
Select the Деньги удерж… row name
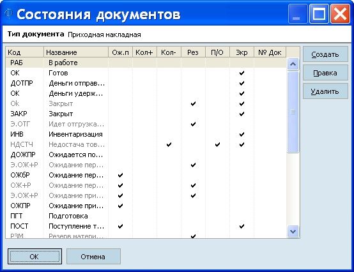(76, 93)
